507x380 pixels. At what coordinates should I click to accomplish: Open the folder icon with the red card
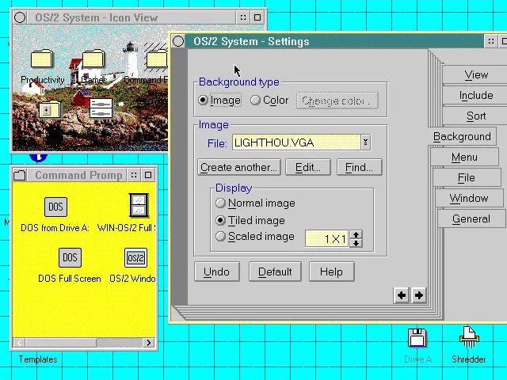click(49, 109)
